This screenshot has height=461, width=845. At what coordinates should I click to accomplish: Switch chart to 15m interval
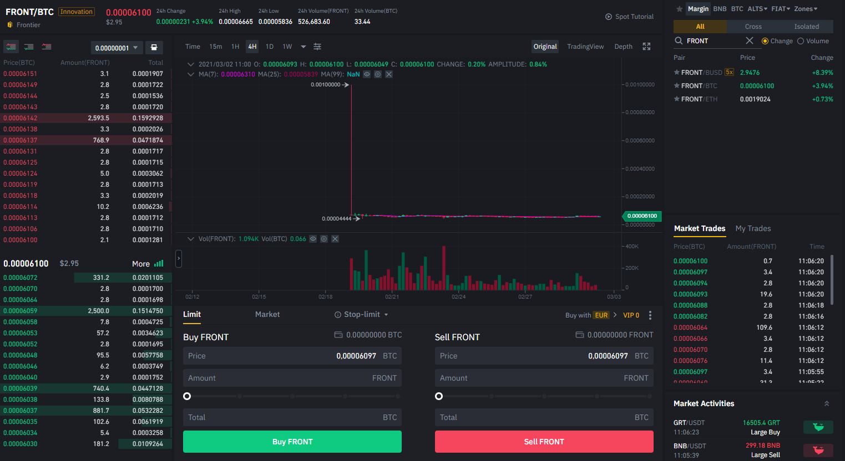tap(216, 47)
